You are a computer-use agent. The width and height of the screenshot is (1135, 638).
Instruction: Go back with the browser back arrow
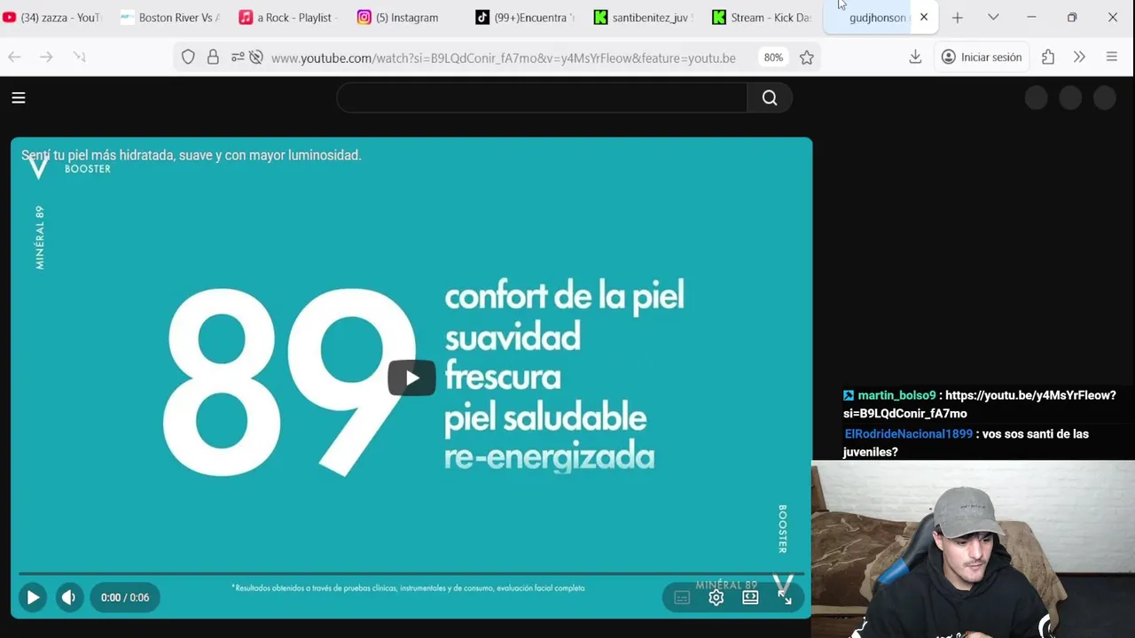pyautogui.click(x=14, y=57)
